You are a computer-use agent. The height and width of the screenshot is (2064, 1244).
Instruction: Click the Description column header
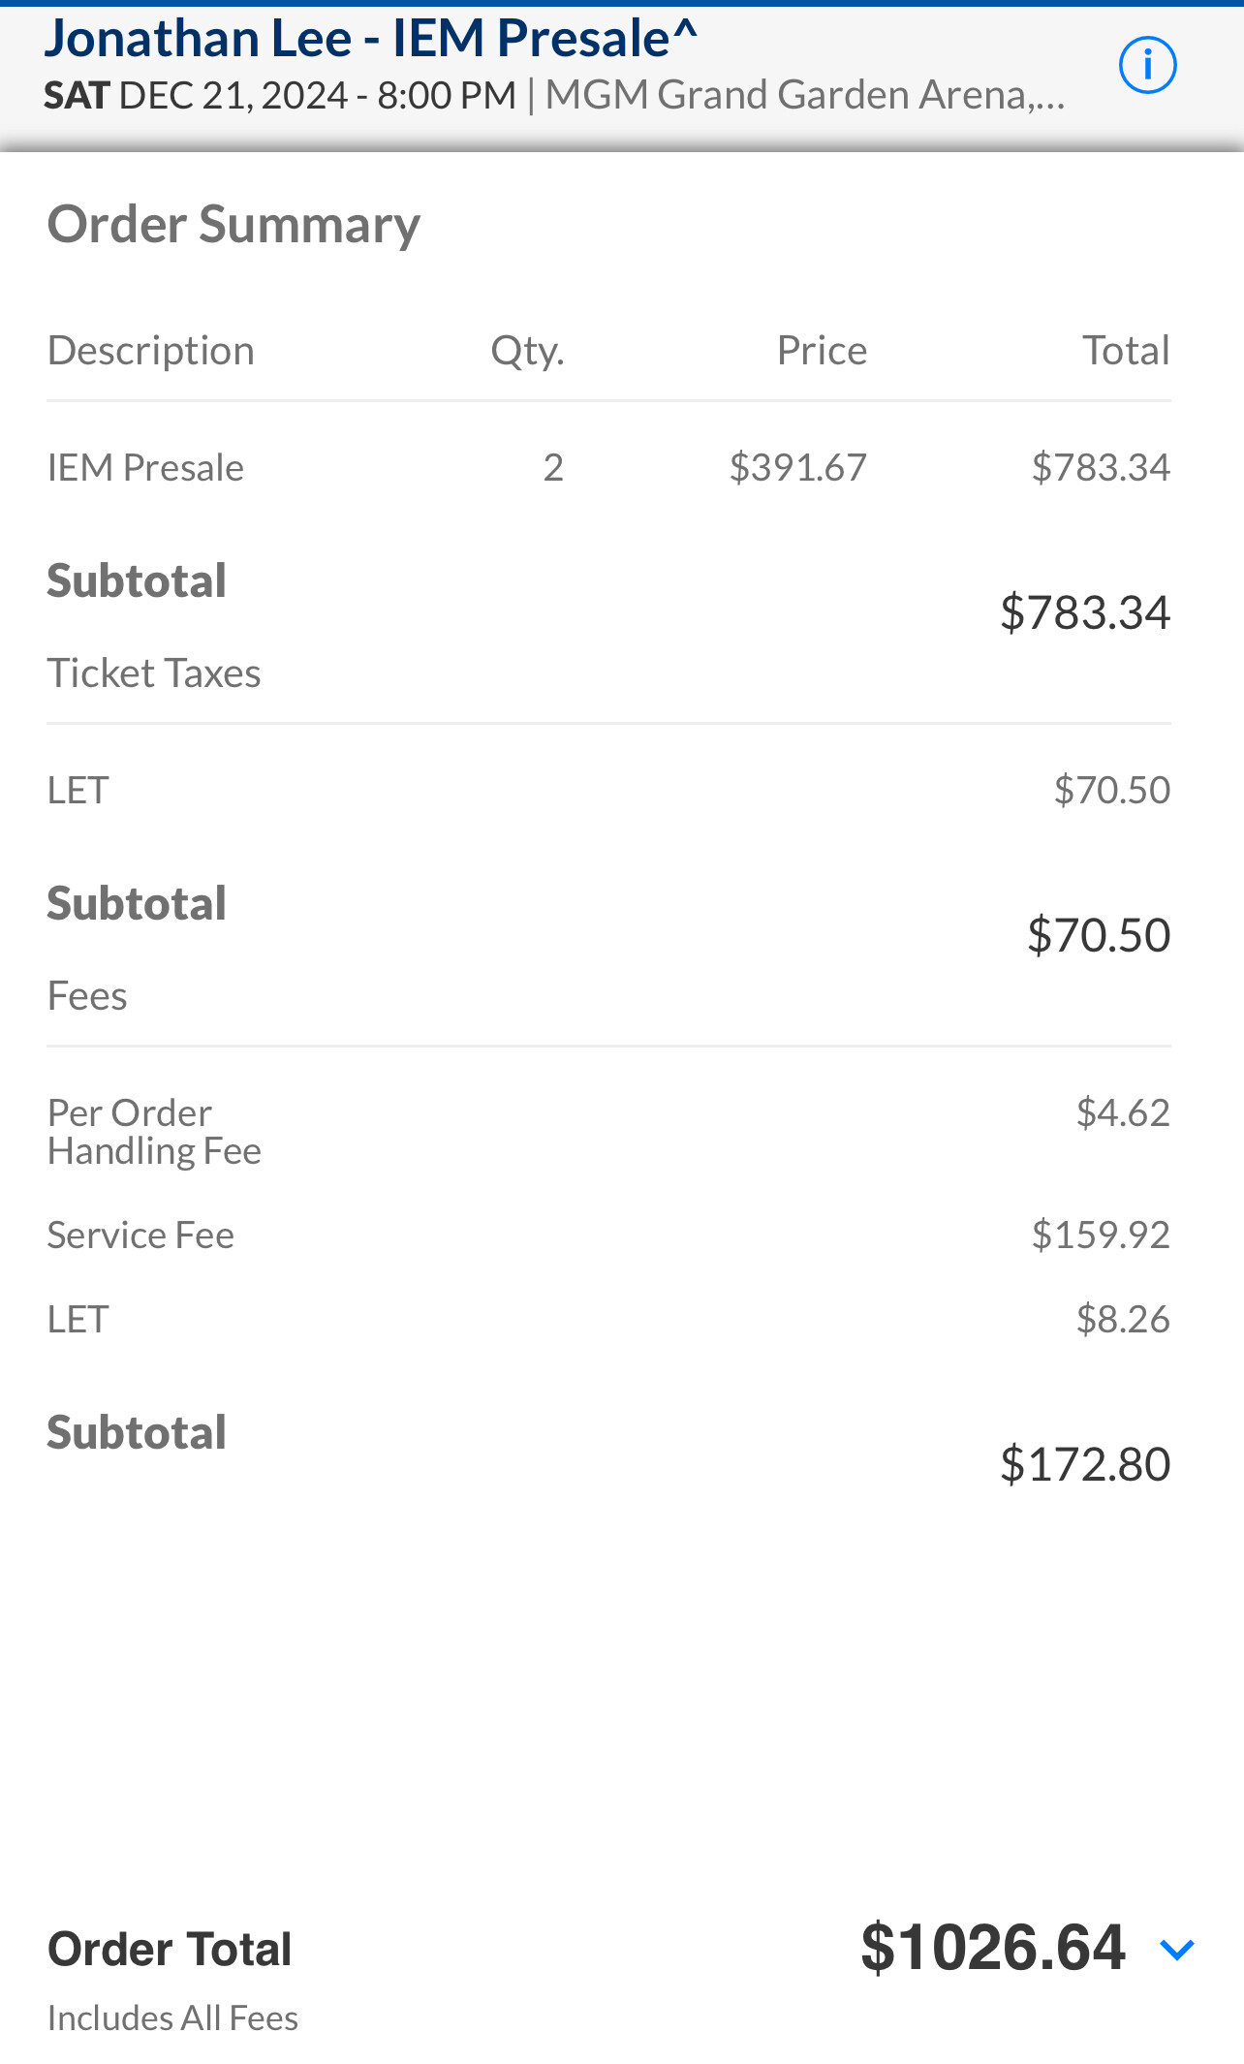tap(151, 351)
